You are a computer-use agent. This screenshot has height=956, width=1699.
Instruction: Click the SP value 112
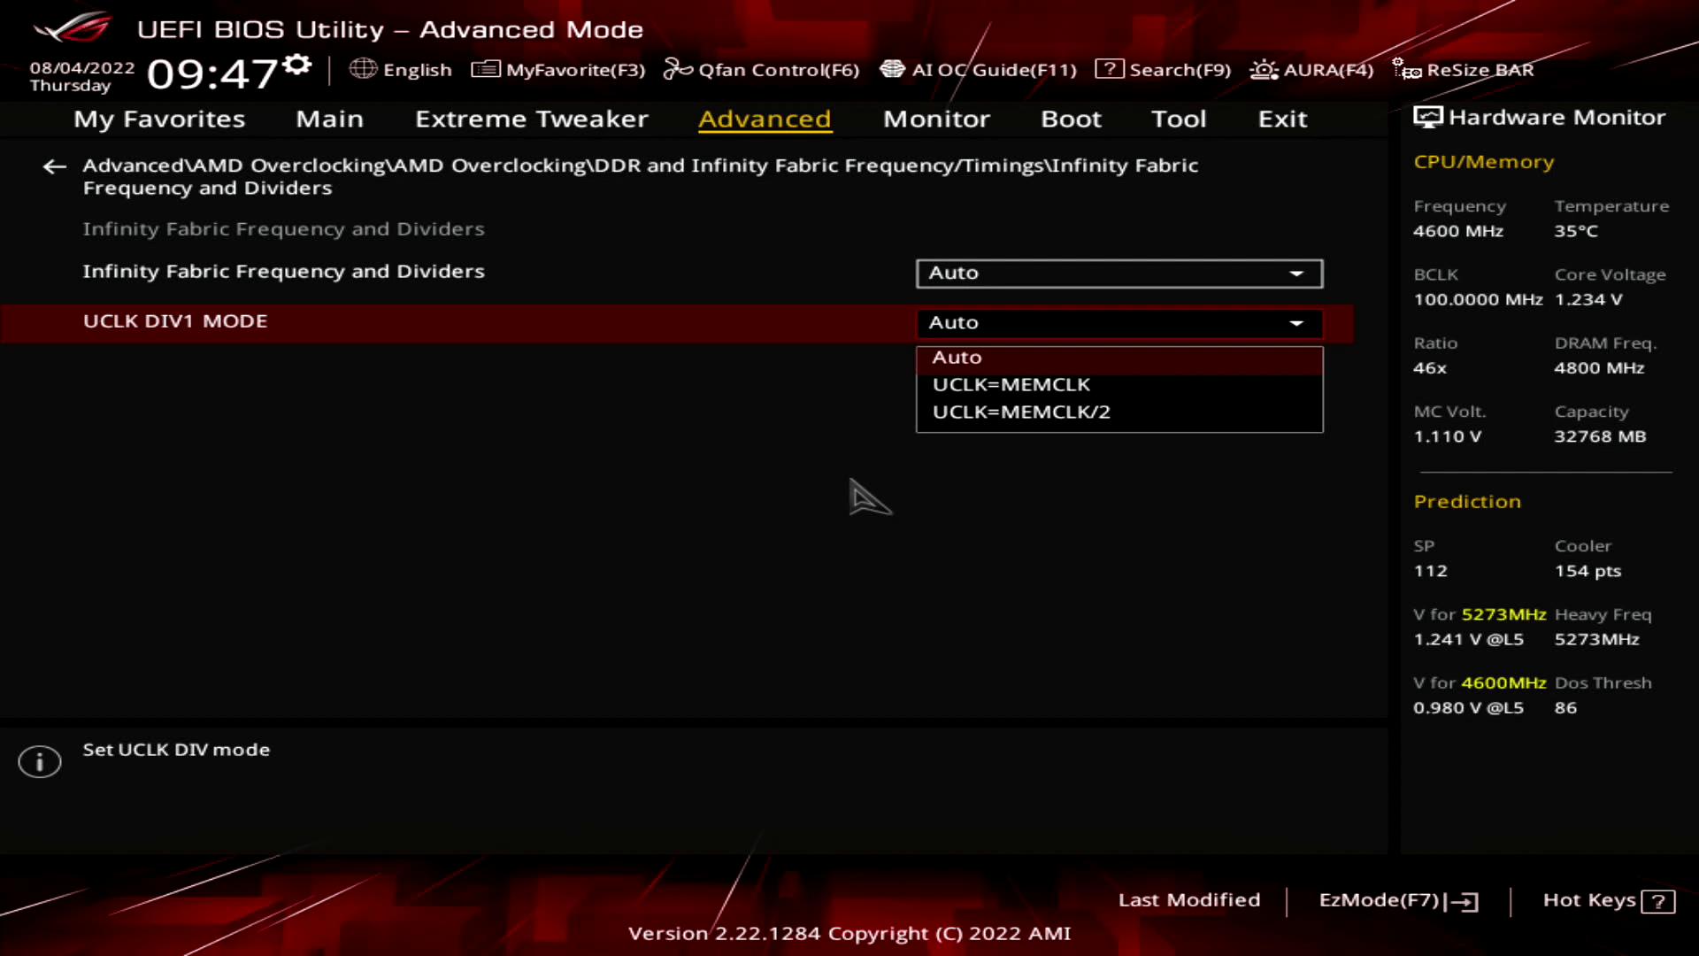coord(1430,571)
